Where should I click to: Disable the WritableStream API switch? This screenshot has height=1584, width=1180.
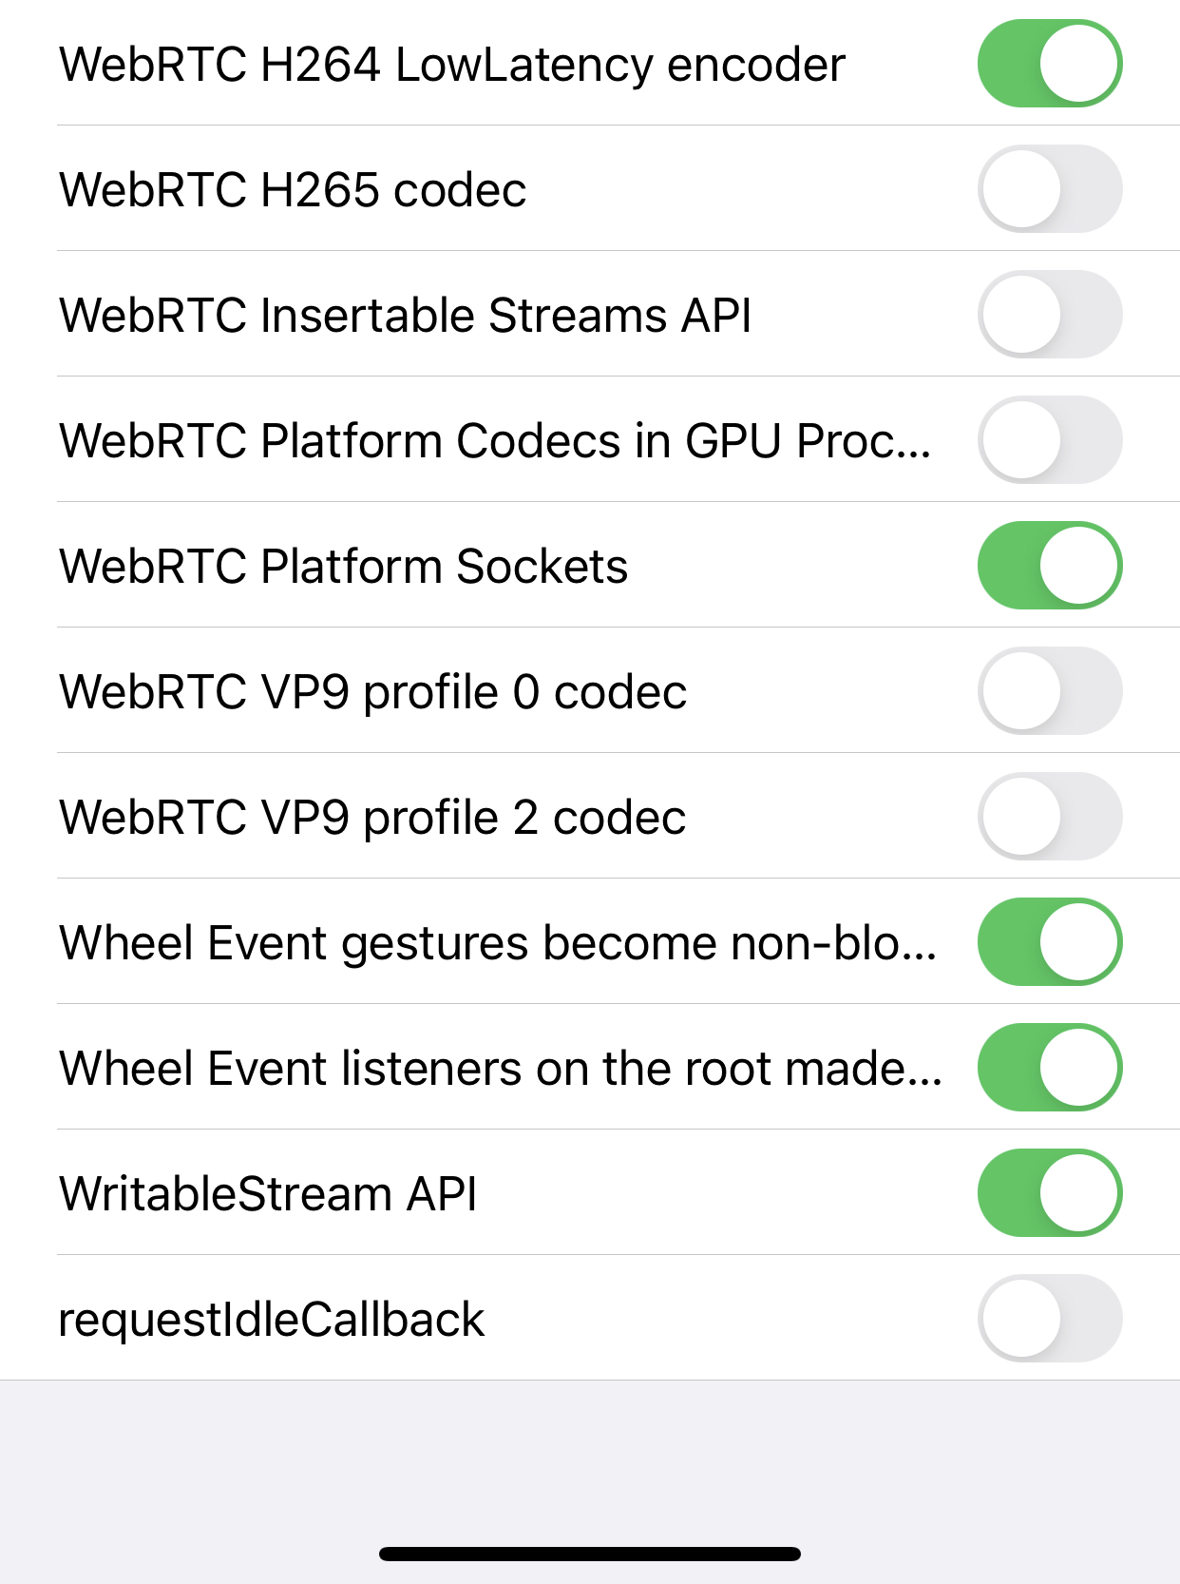click(x=1050, y=1193)
